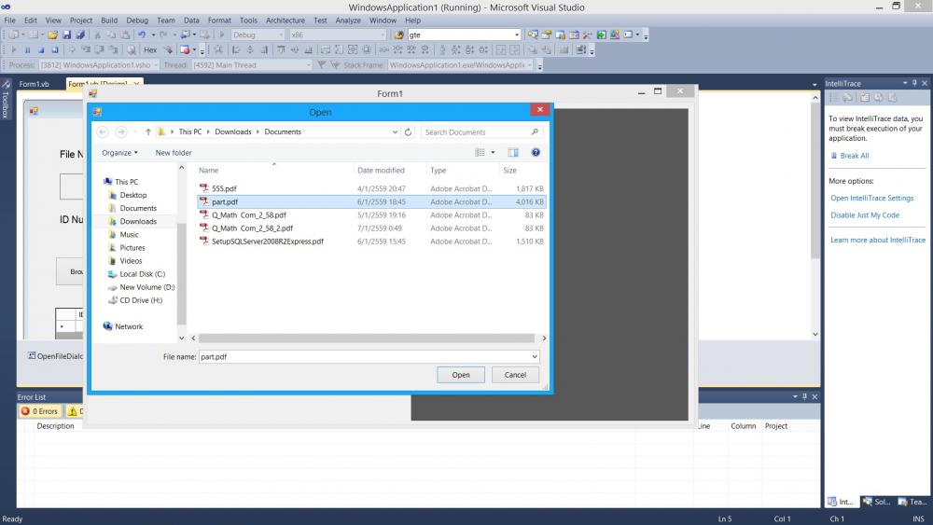Expand the address bar history dropdown
This screenshot has width=933, height=525.
click(x=395, y=132)
